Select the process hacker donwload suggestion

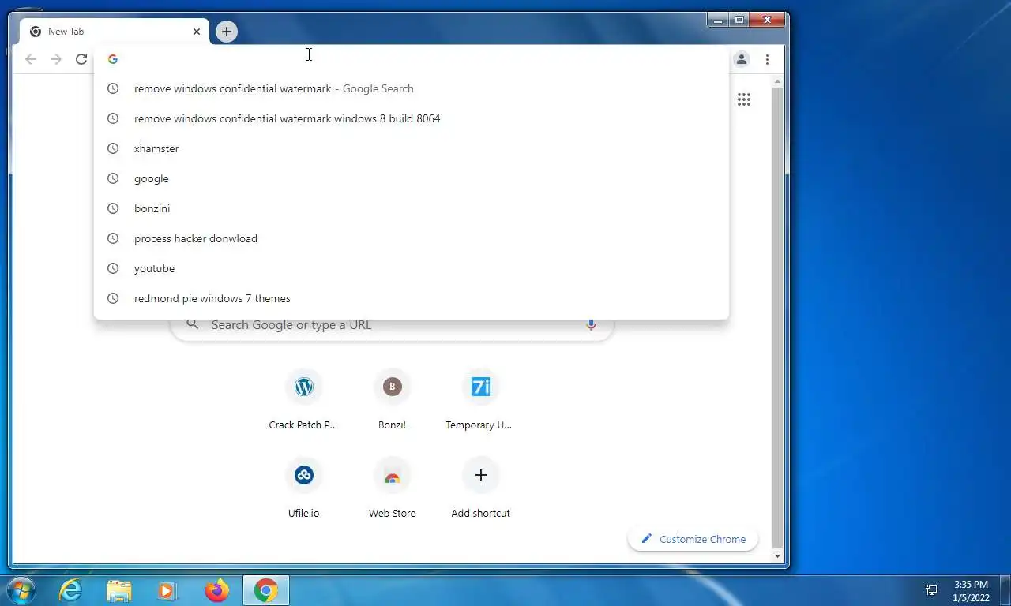pos(412,238)
